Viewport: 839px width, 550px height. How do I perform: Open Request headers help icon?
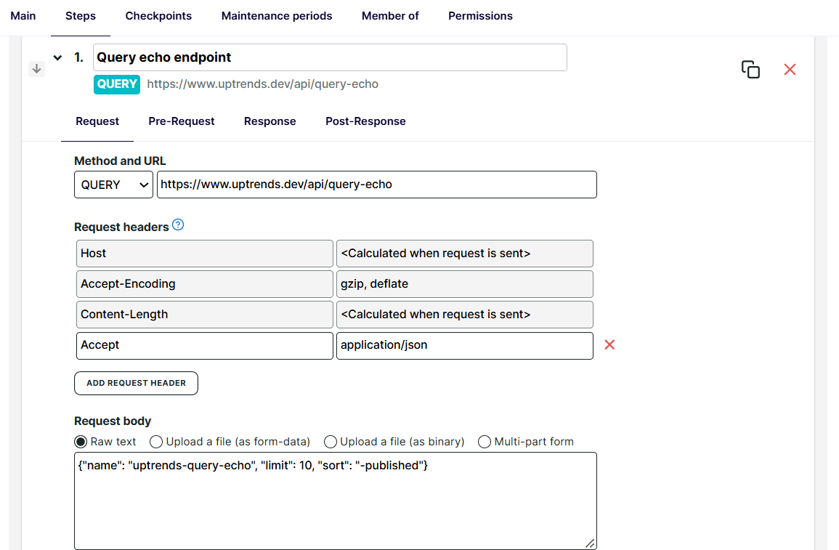tap(178, 225)
